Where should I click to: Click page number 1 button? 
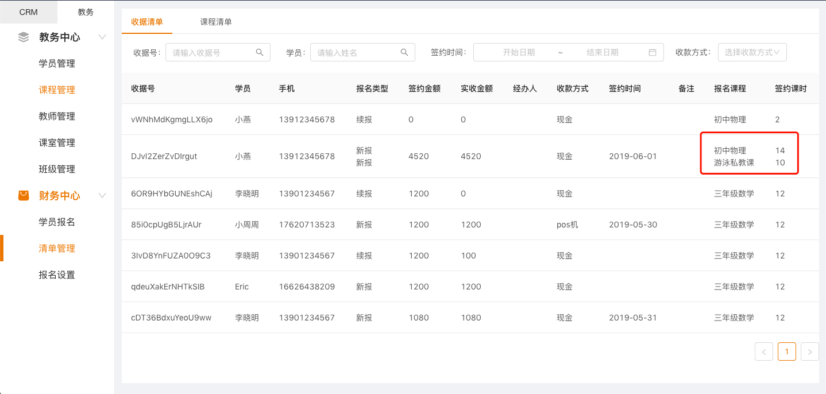[786, 351]
